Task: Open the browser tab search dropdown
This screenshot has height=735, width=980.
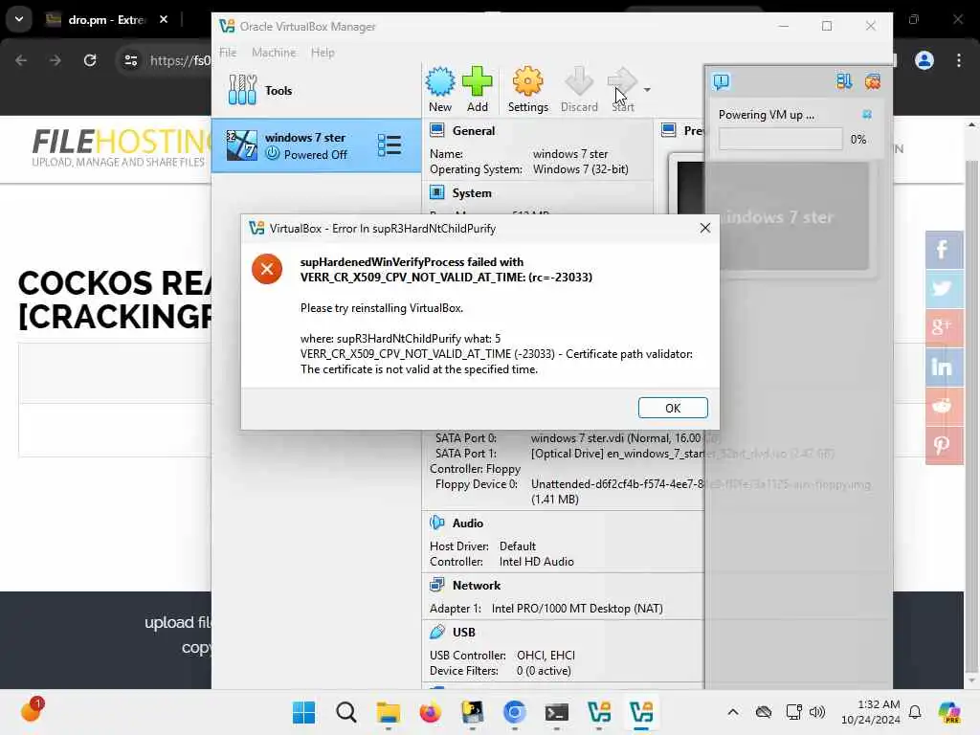Action: tap(19, 19)
